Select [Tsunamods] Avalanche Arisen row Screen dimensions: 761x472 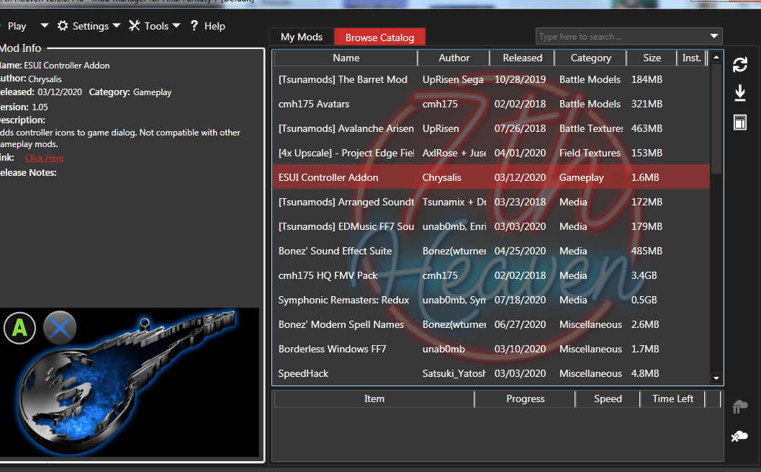[x=491, y=129]
